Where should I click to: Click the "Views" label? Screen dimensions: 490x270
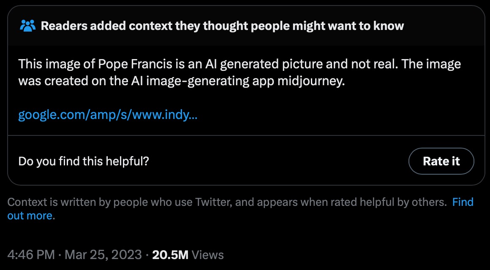[208, 255]
